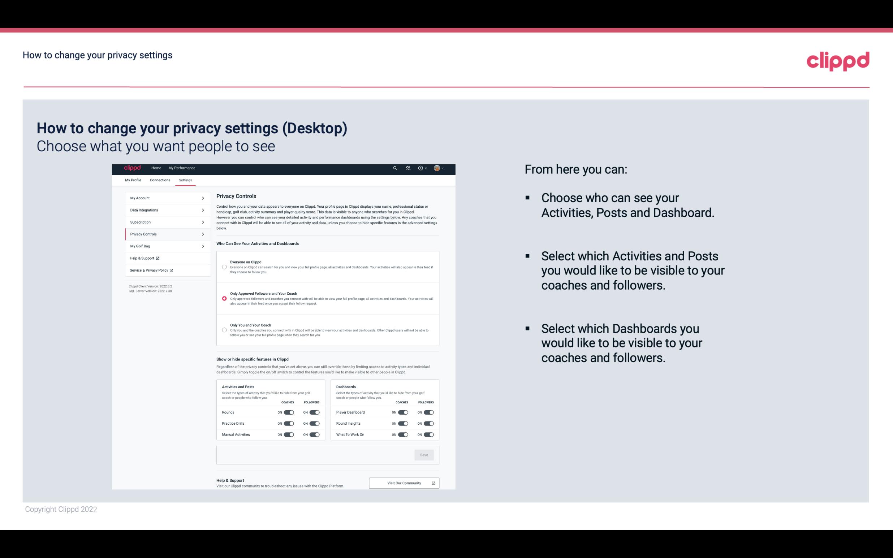Image resolution: width=893 pixels, height=558 pixels.
Task: Enable Player Dashboard for Followers
Action: (428, 412)
